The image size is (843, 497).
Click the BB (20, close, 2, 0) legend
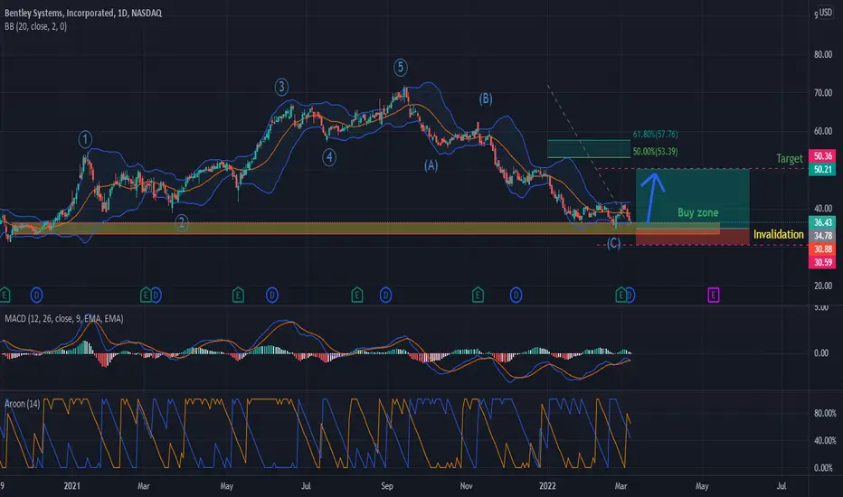click(35, 26)
